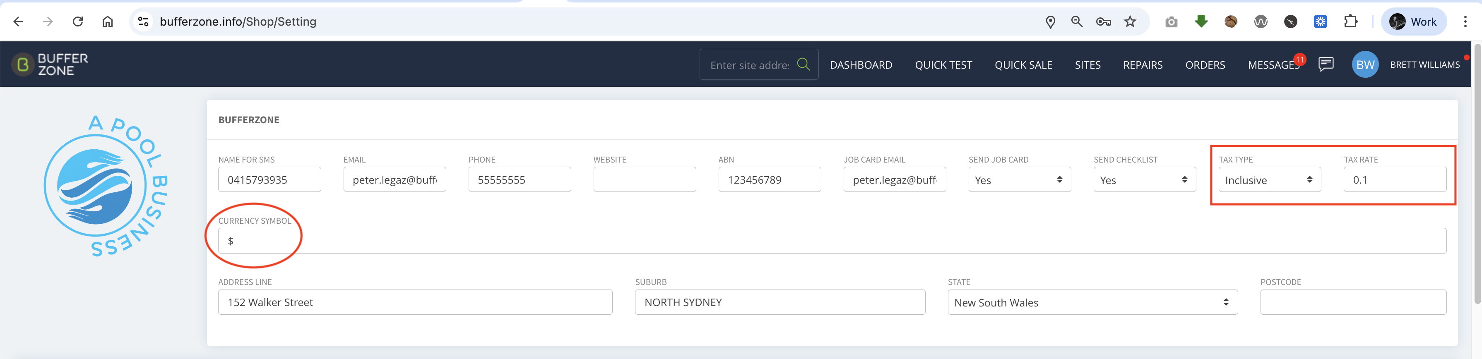Open Messages with 11 notifications
This screenshot has height=359, width=1482.
[x=1273, y=65]
